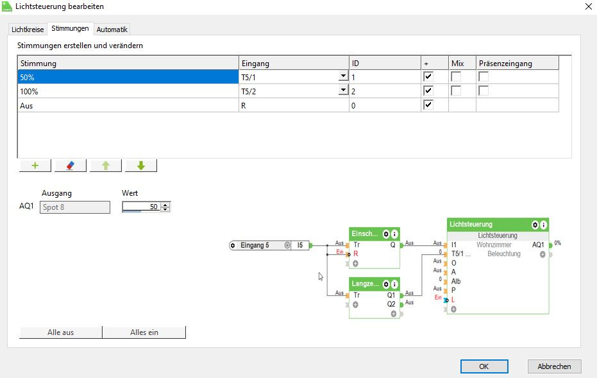Image resolution: width=597 pixels, height=378 pixels.
Task: Enable Mix for the 100% mood
Action: tap(456, 90)
